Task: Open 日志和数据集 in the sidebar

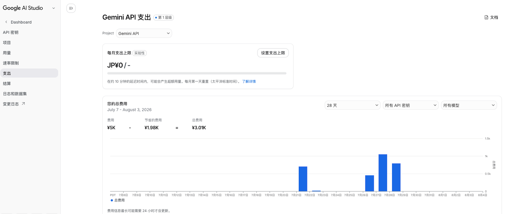Action: [29, 94]
